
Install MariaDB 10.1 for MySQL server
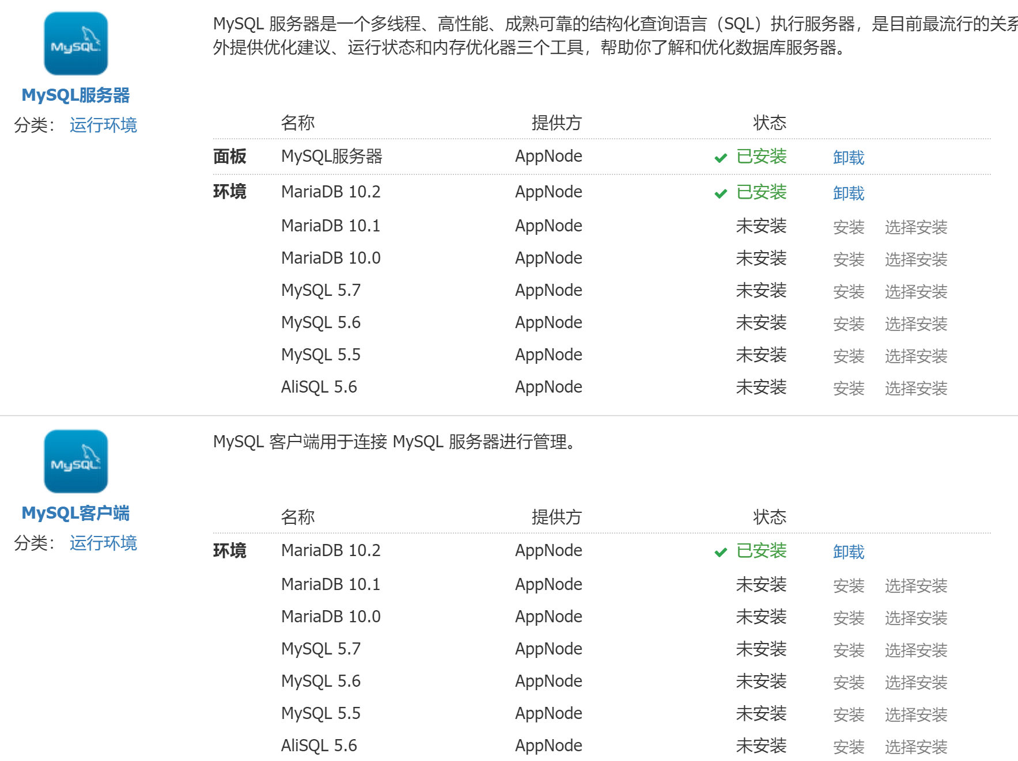(848, 227)
